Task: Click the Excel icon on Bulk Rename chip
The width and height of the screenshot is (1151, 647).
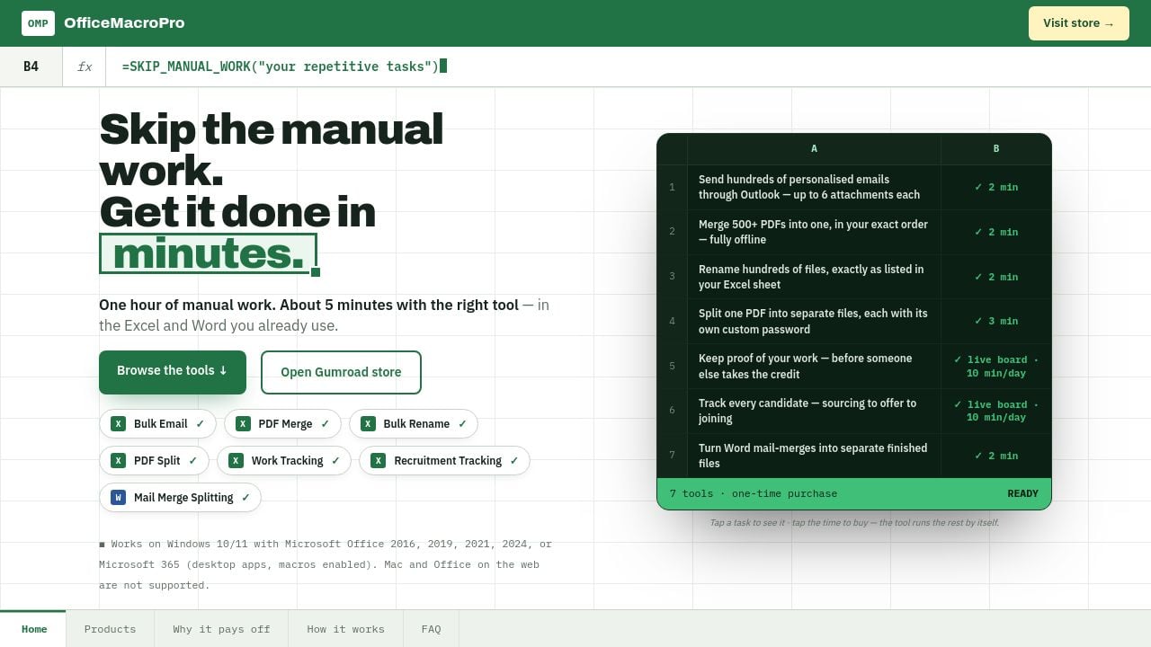Action: pos(368,424)
